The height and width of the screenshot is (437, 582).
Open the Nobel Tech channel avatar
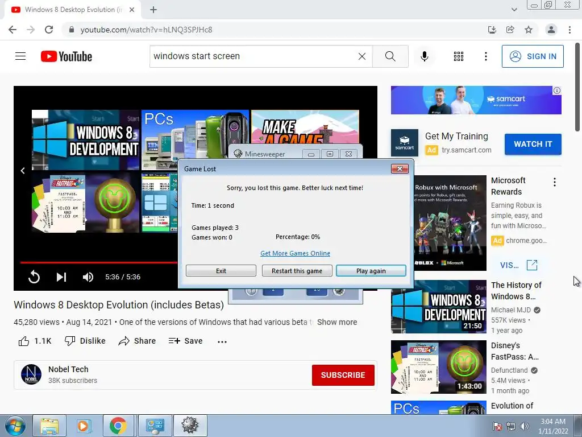[x=31, y=374]
